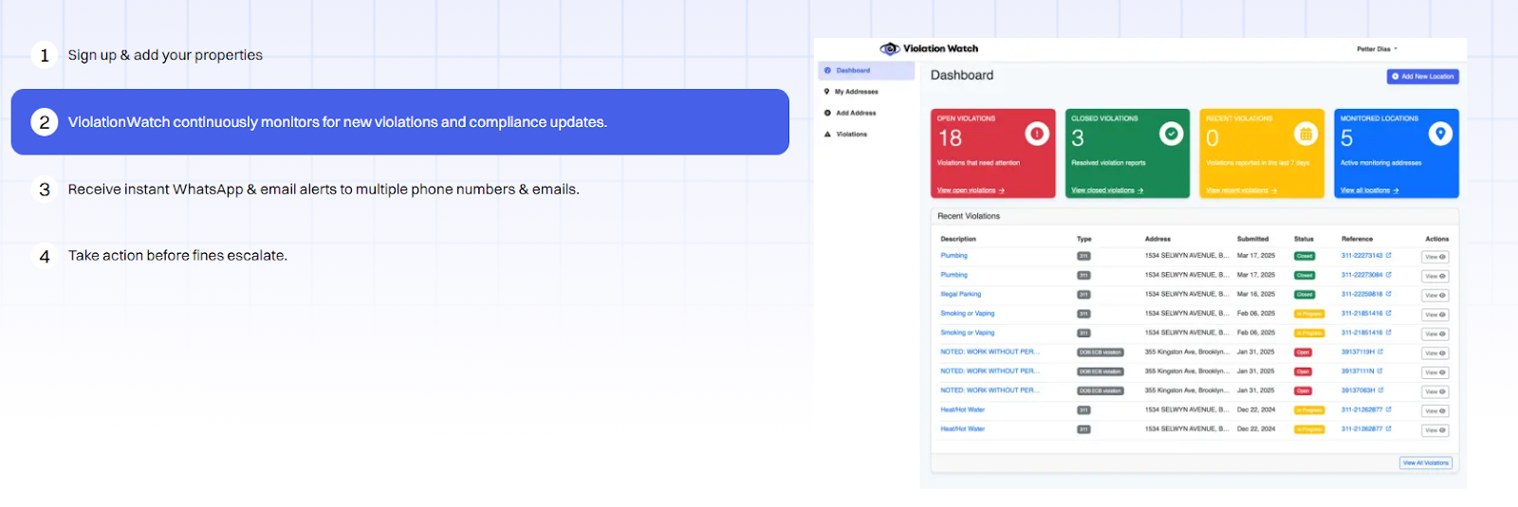Open reference link 39137111N
The width and height of the screenshot is (1518, 507).
click(x=1358, y=371)
